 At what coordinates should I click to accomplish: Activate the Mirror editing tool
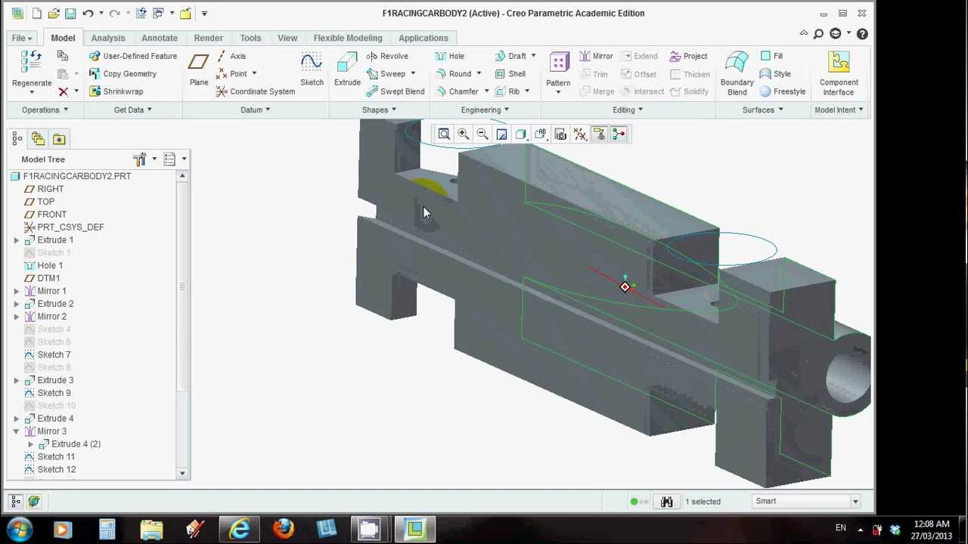(x=596, y=56)
